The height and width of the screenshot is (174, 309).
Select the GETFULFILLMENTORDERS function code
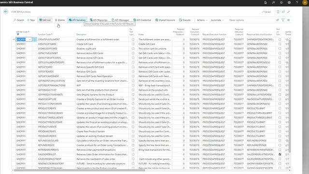(51, 62)
